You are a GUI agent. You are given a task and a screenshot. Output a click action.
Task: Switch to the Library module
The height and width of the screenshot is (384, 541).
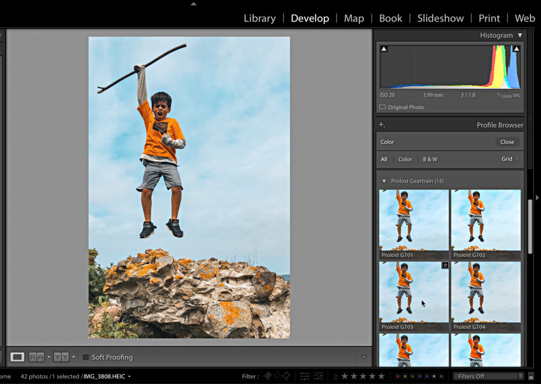pos(260,18)
